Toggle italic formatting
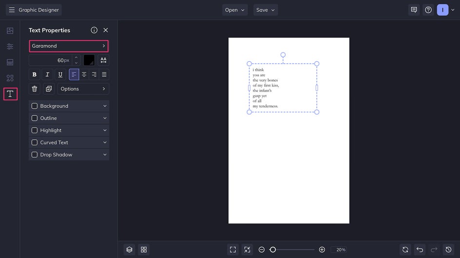The width and height of the screenshot is (460, 258). tap(47, 75)
